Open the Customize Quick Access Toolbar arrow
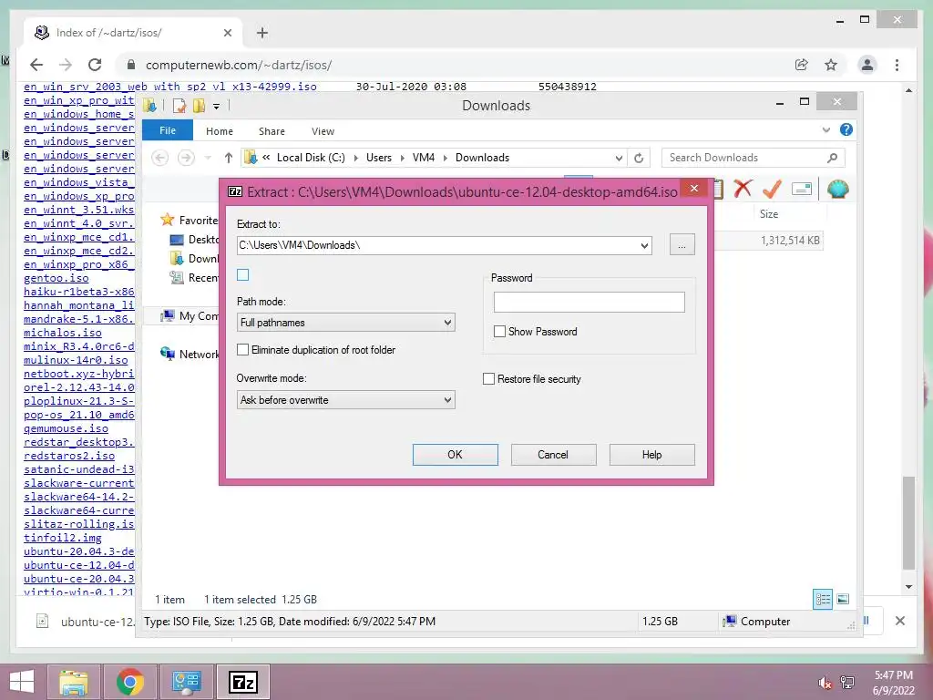Image resolution: width=933 pixels, height=700 pixels. point(217,107)
